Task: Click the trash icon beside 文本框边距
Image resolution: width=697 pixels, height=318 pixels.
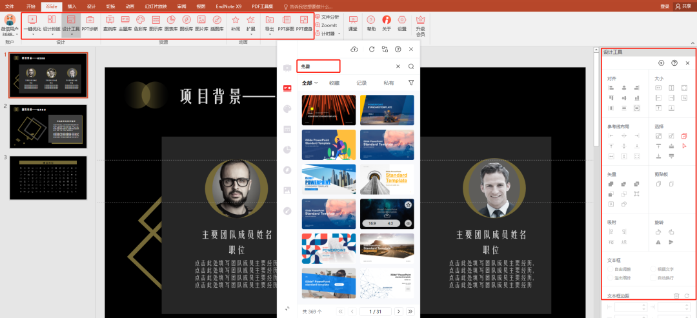Action: 676,295
